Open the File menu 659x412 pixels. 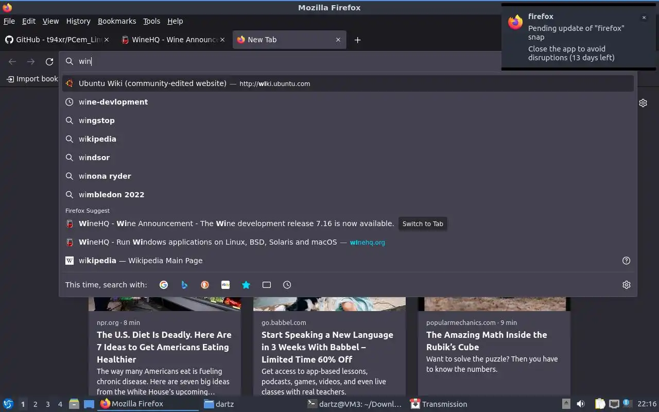[9, 21]
